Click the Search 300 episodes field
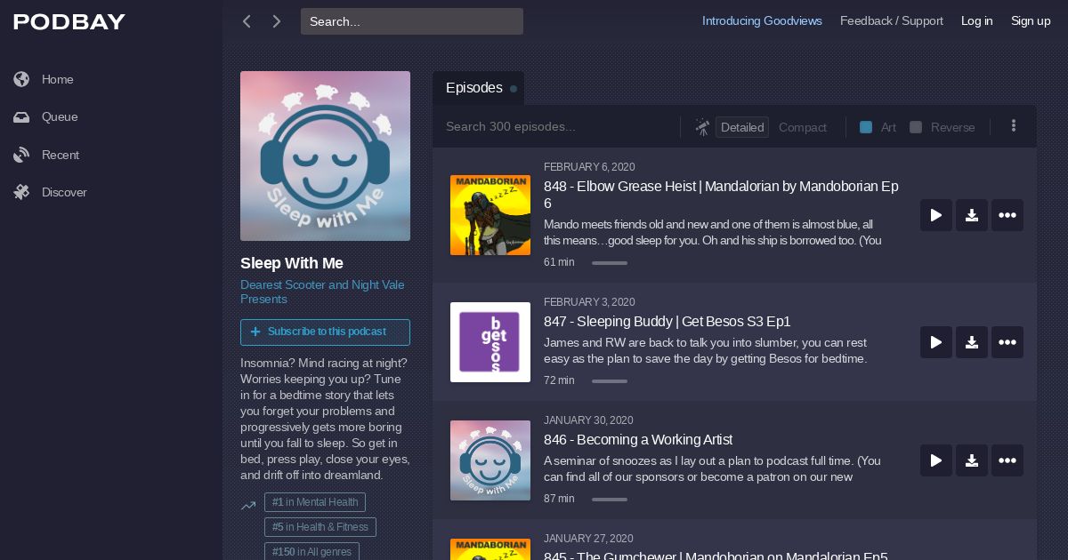 556,127
